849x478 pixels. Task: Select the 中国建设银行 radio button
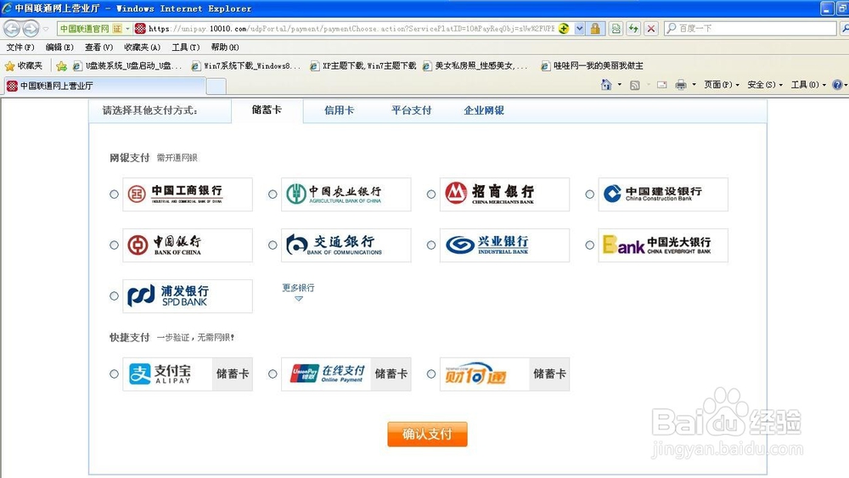(590, 194)
